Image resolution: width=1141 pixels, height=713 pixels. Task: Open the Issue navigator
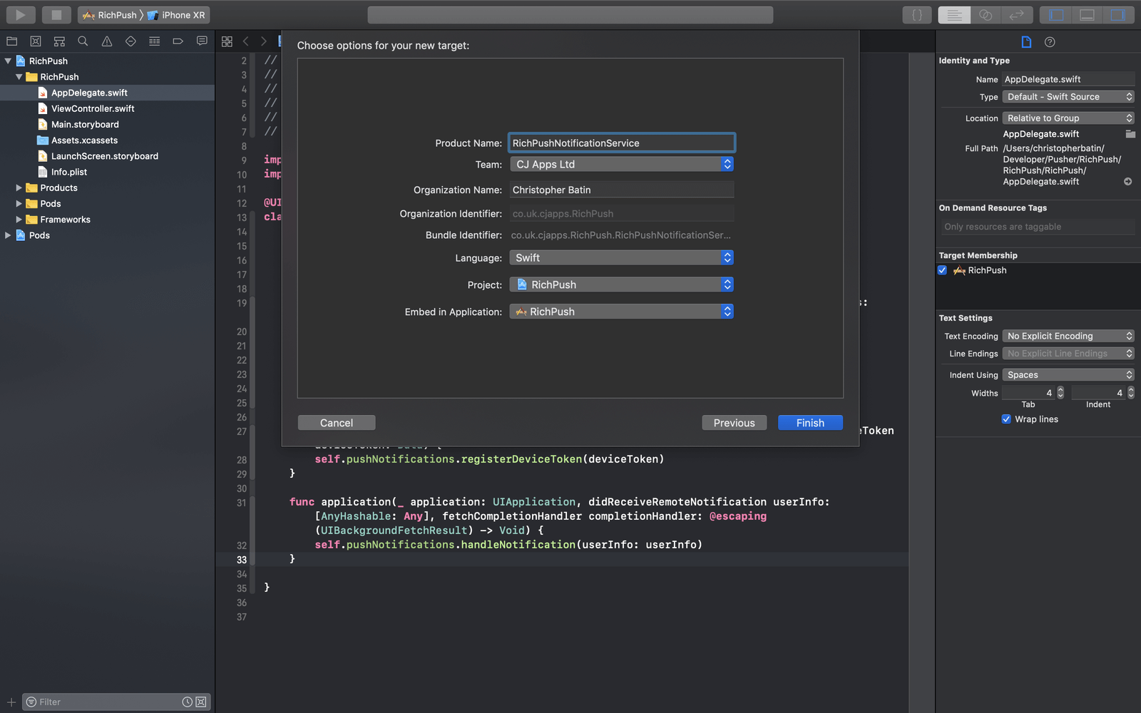107,41
